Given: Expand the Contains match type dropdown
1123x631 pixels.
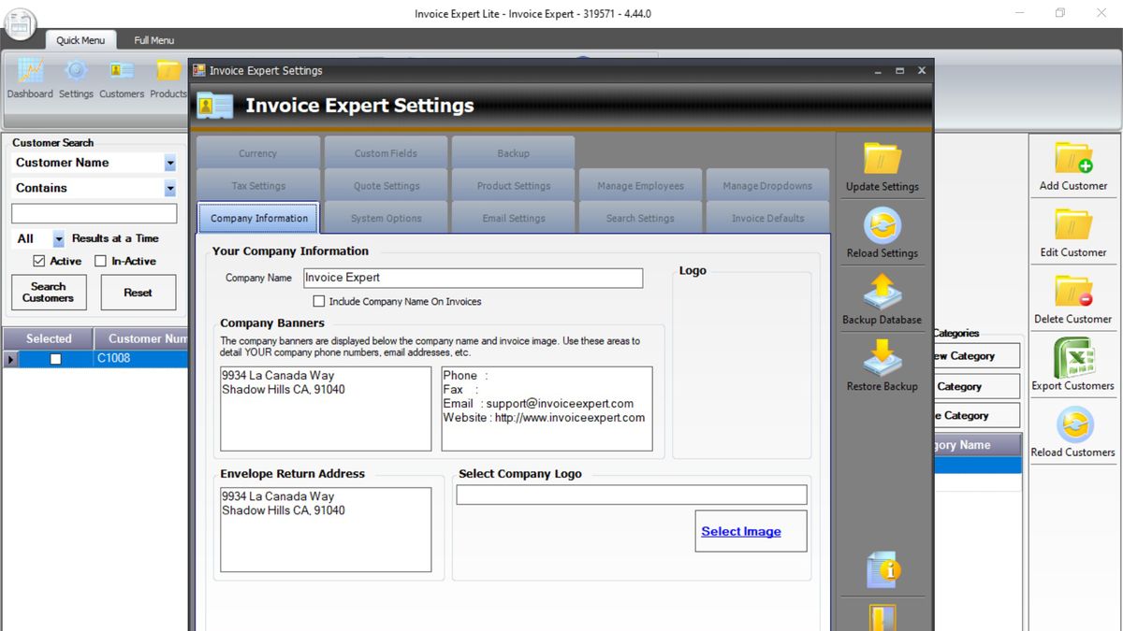Looking at the screenshot, I should (170, 188).
